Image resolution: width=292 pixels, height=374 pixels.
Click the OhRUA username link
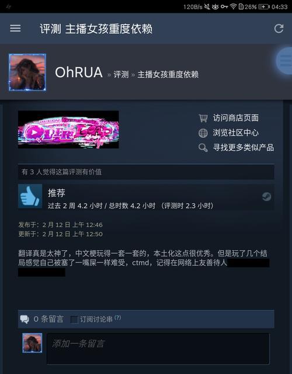point(79,72)
